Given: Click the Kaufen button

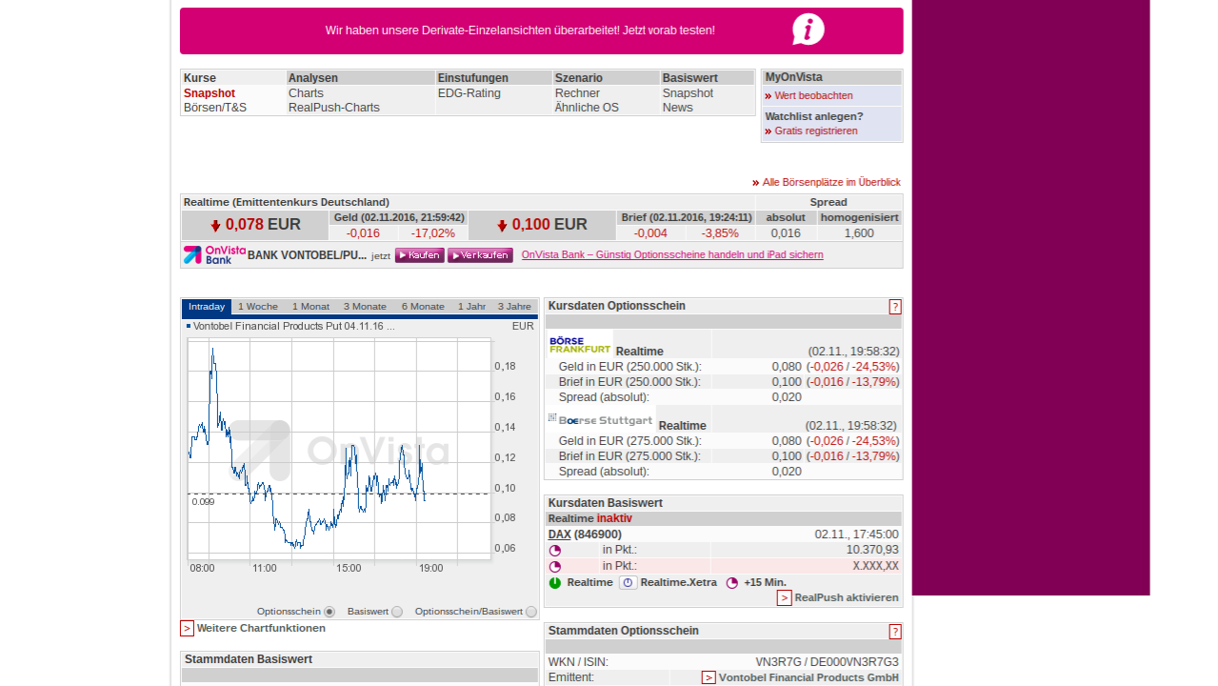Looking at the screenshot, I should click(420, 255).
